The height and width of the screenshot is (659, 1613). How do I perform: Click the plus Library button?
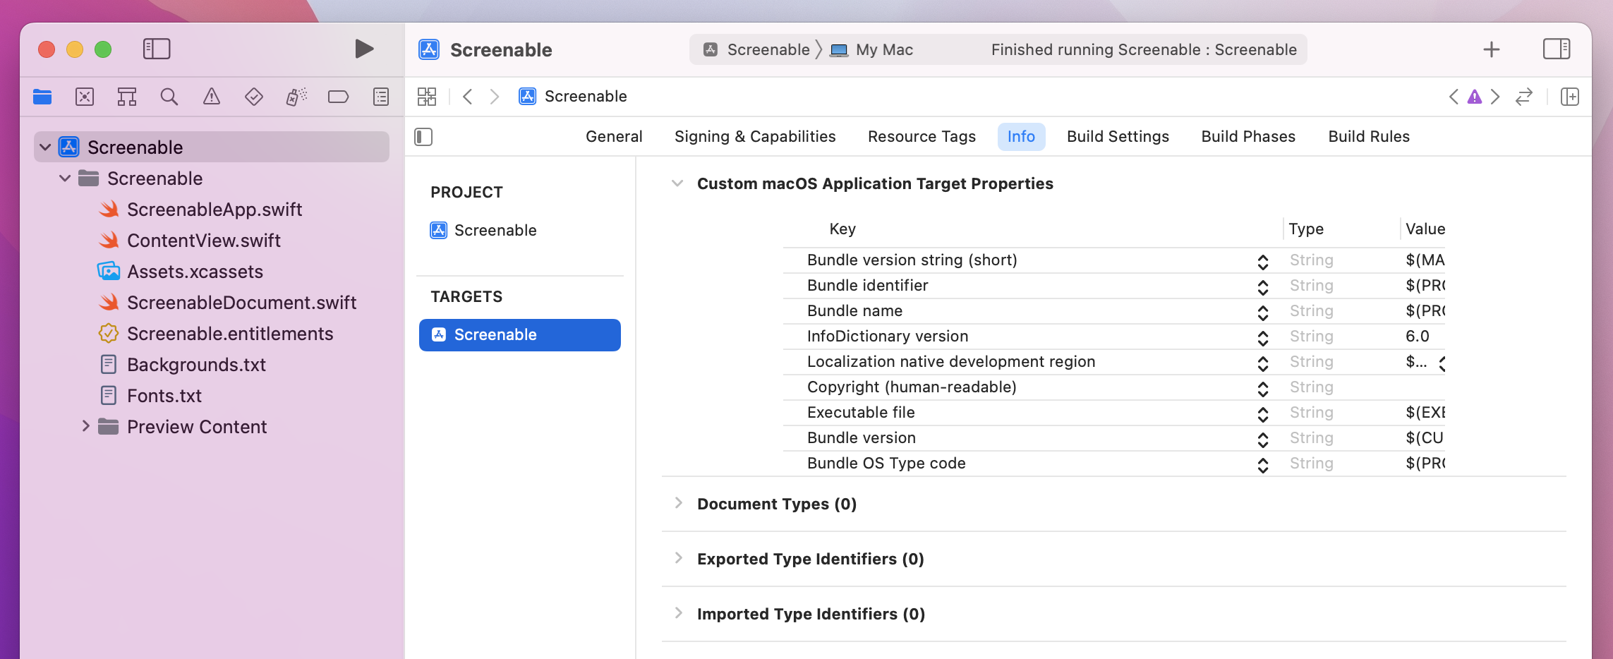(1491, 49)
